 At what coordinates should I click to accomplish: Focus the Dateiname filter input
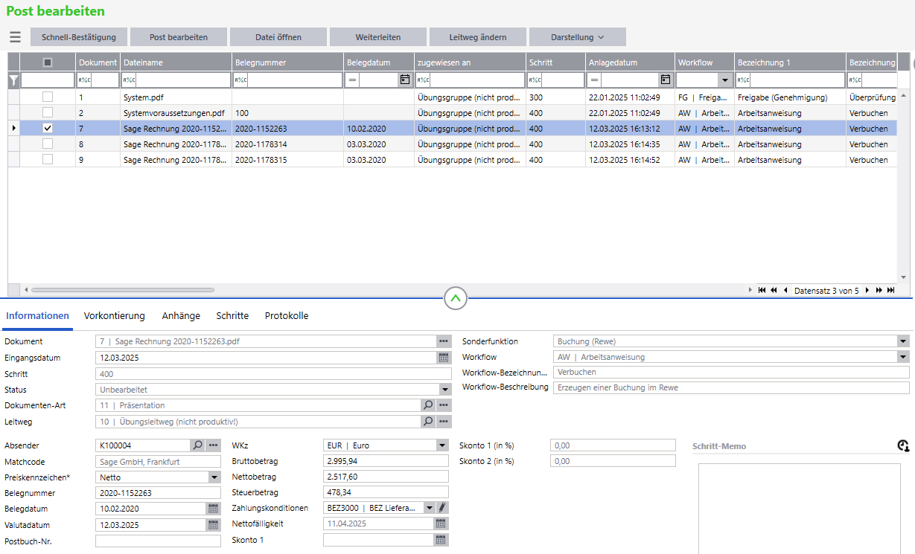(x=183, y=80)
